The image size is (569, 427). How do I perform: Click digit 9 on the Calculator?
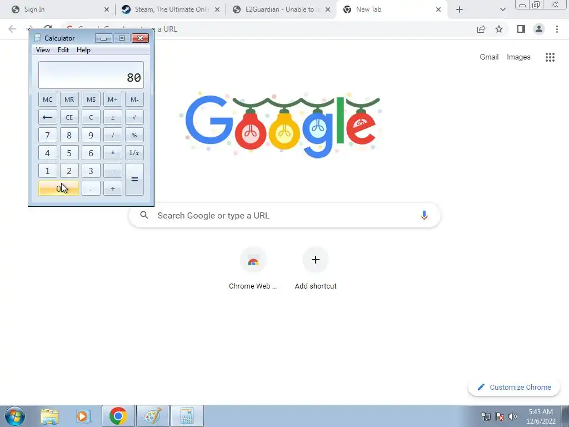(x=91, y=135)
